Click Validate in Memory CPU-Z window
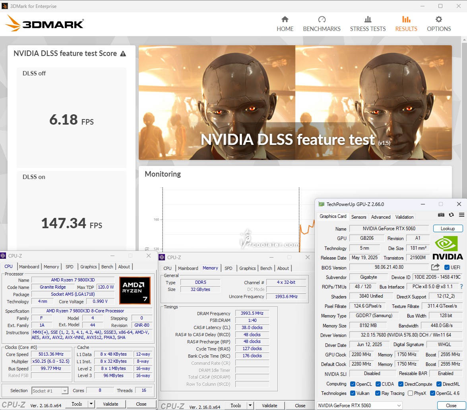The width and height of the screenshot is (467, 410). coord(269,405)
